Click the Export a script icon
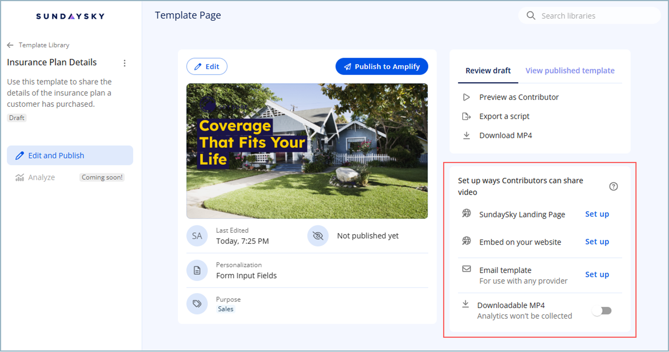 point(466,117)
